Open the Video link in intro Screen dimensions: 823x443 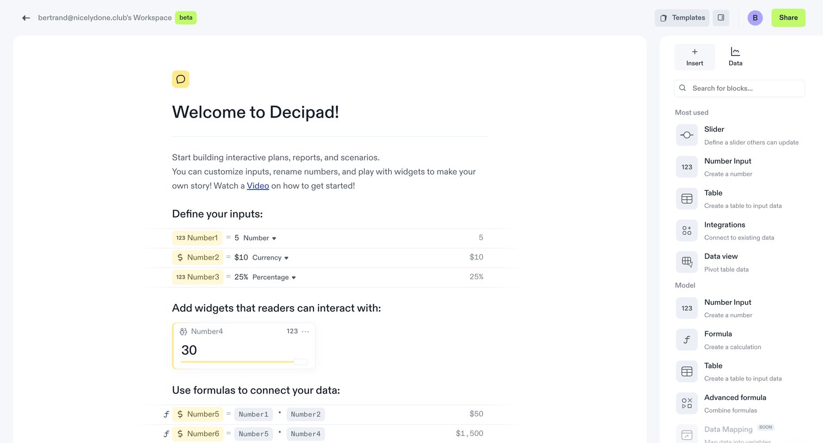[258, 186]
